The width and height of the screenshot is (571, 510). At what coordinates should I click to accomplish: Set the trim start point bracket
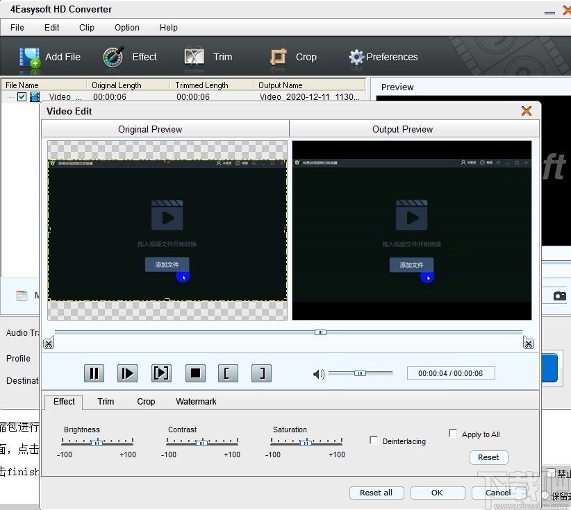(x=228, y=373)
